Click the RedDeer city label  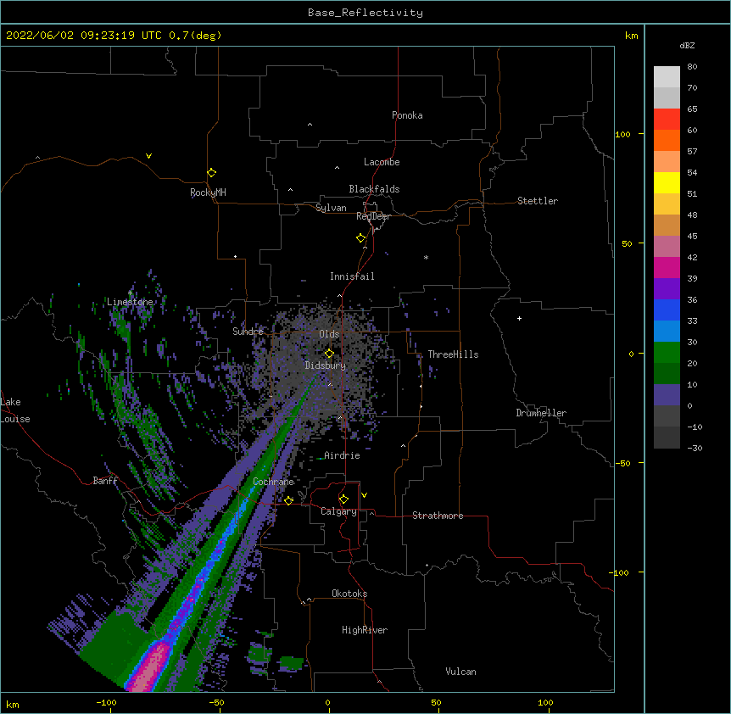pos(373,216)
